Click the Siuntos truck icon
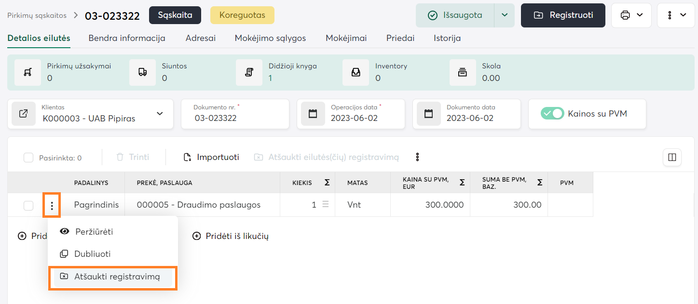 point(142,72)
